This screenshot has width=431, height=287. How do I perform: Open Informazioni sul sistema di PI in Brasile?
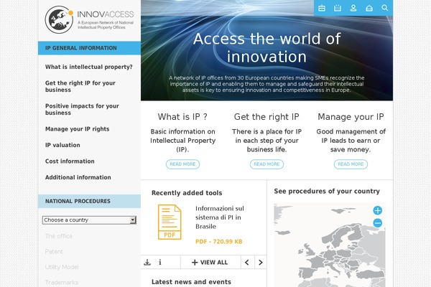click(x=220, y=217)
